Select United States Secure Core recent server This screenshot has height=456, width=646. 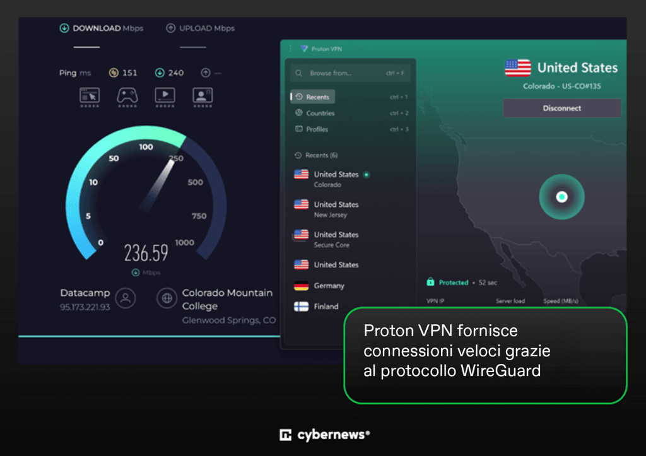(x=326, y=239)
